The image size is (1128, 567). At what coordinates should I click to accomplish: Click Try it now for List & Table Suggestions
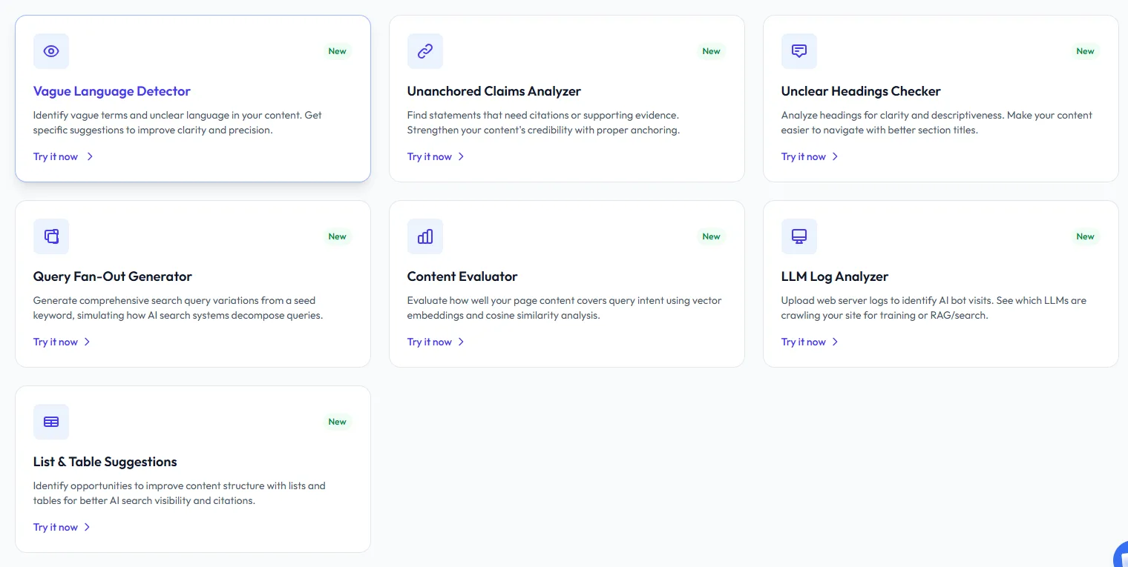[x=56, y=527]
